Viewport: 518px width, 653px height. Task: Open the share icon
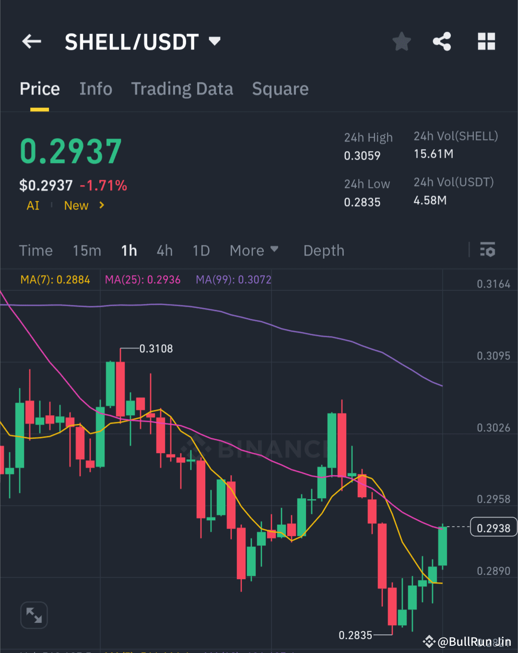[x=442, y=42]
